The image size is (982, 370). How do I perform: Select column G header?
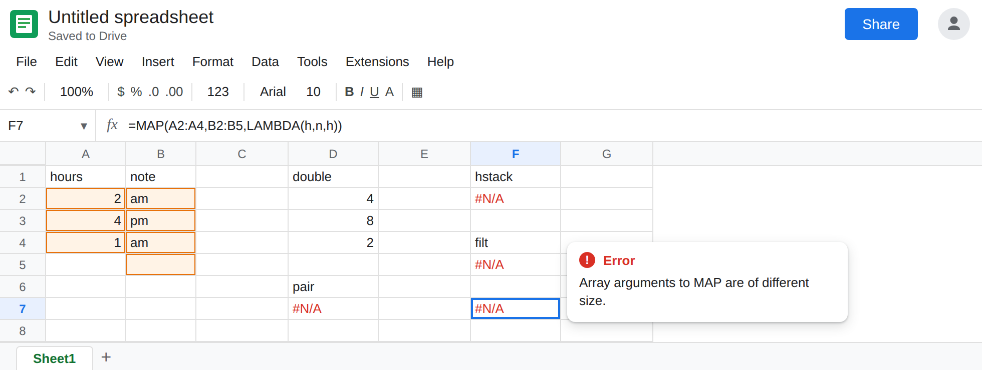coord(607,154)
